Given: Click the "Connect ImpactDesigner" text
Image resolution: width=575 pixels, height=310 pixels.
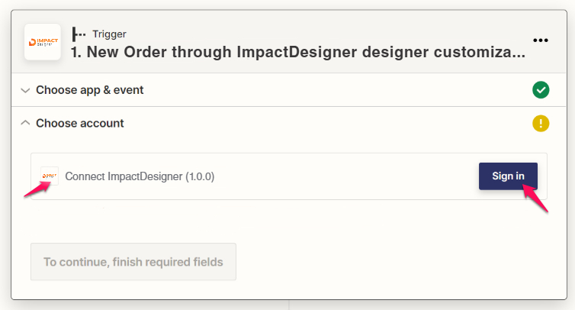Looking at the screenshot, I should [x=124, y=176].
